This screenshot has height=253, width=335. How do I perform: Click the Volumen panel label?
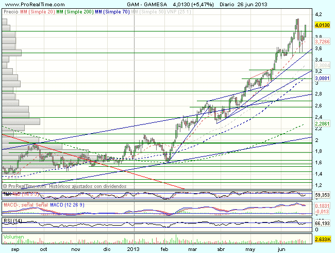click(x=13, y=235)
